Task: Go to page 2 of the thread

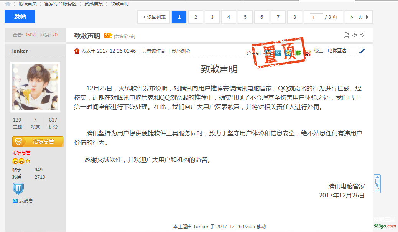Action: point(196,17)
